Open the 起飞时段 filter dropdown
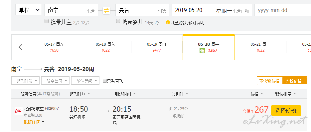 (25, 81)
